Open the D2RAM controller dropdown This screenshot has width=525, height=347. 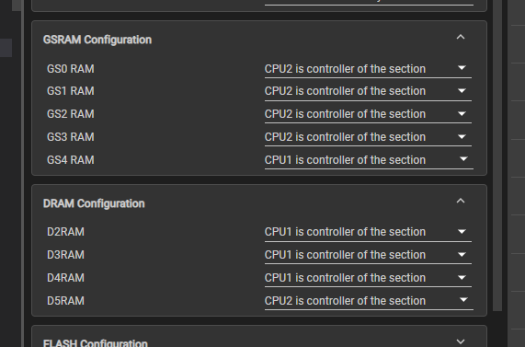368,232
